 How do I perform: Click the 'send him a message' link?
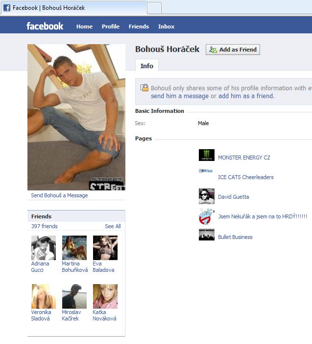(x=180, y=96)
